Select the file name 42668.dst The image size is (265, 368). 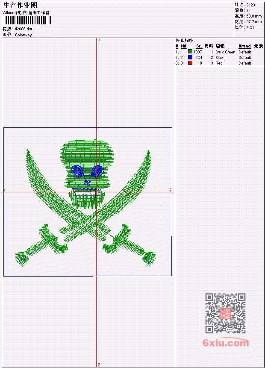click(x=24, y=29)
